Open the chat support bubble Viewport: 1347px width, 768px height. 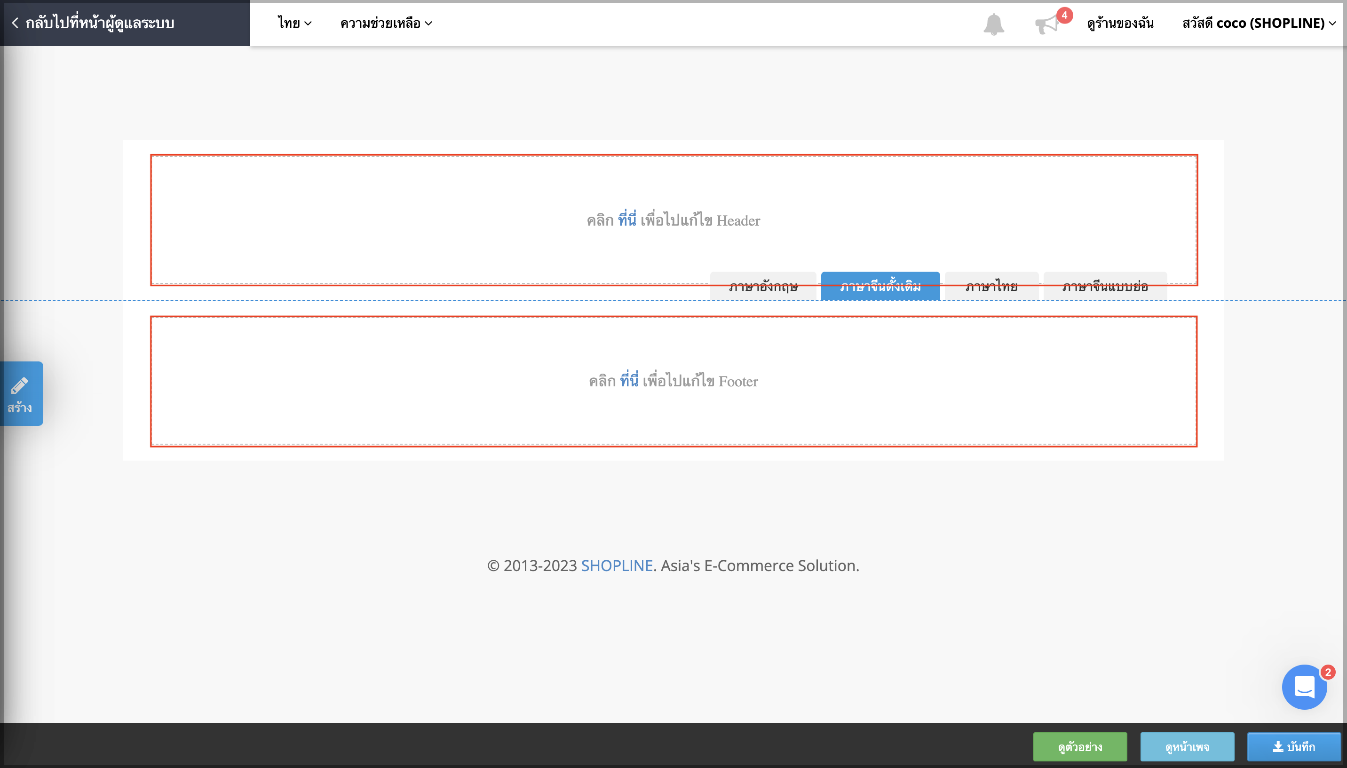[x=1304, y=687]
